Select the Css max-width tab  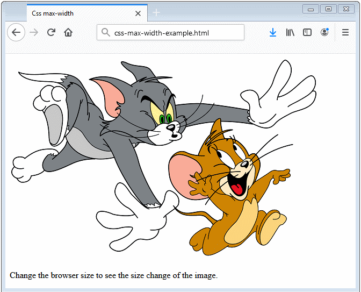[x=87, y=13]
